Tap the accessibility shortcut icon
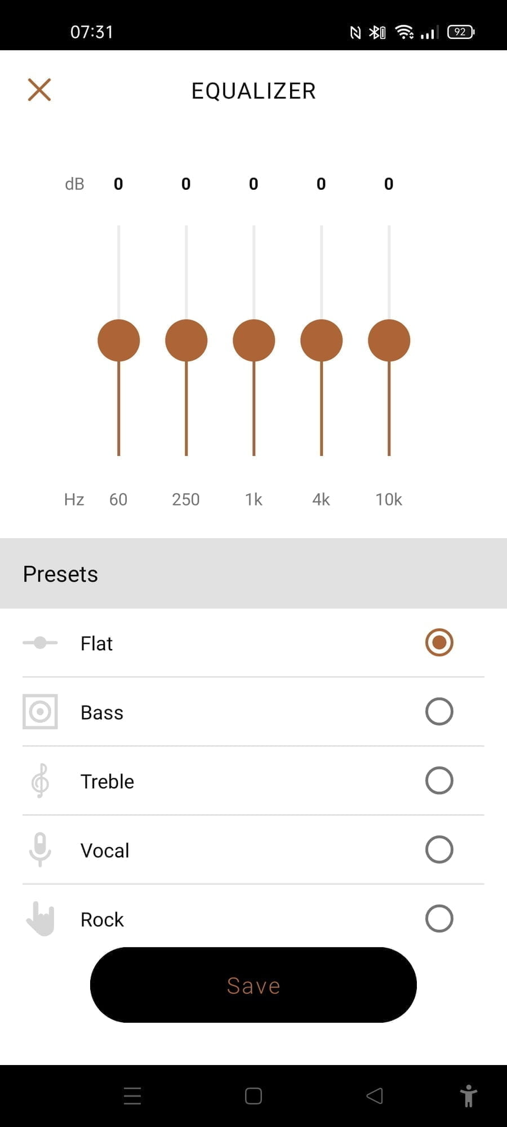The height and width of the screenshot is (1127, 507). tap(468, 1096)
